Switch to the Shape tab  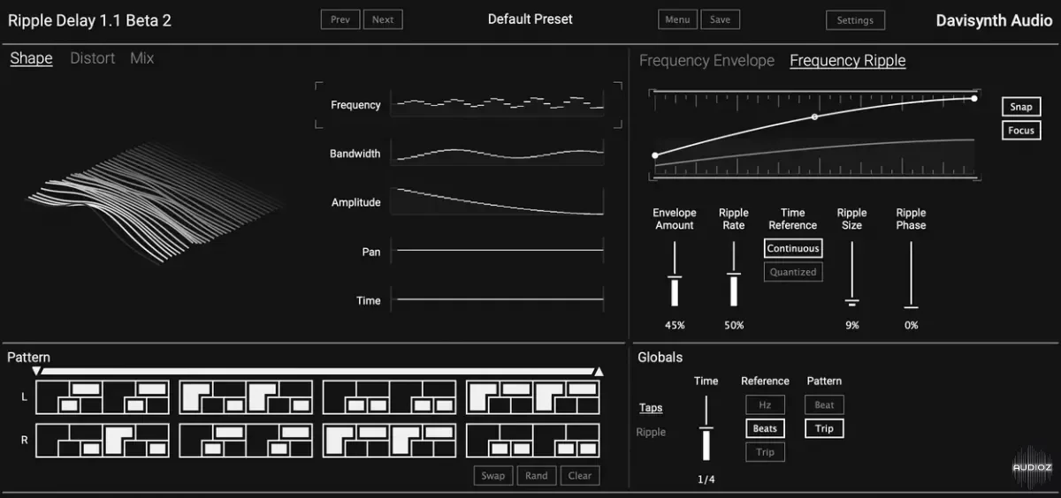tap(31, 58)
